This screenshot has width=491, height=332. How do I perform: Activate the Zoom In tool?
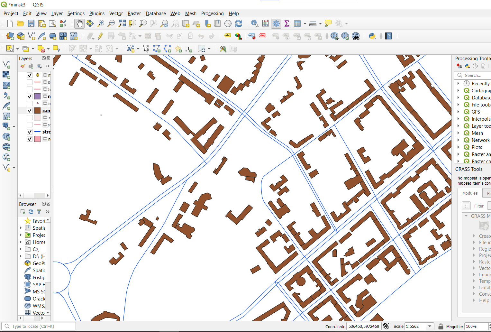coord(100,23)
